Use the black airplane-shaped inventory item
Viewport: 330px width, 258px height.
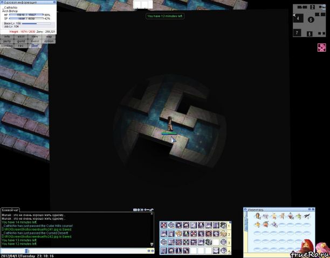(x=307, y=216)
